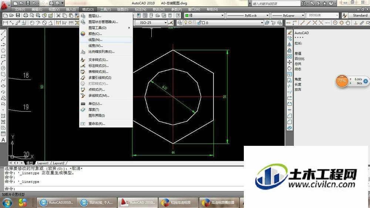Viewport: 370px width, 208px height.
Task: Toggle center object snap icon
Action: tap(335, 23)
